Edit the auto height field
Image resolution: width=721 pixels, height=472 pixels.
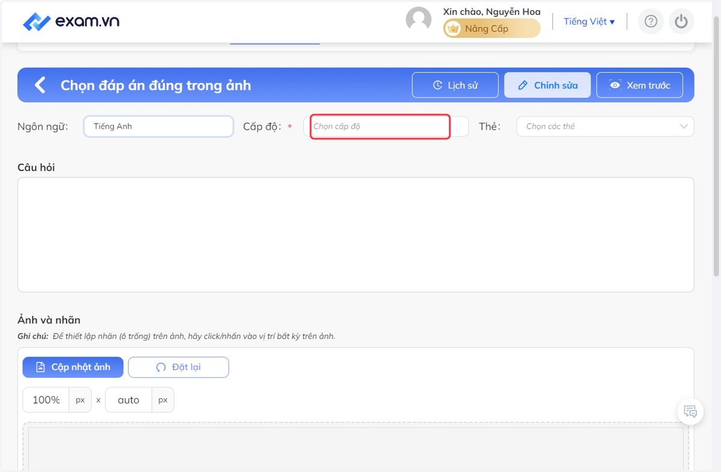click(x=129, y=400)
